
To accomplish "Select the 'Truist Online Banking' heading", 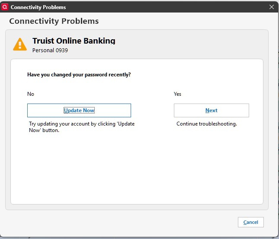I will (x=74, y=41).
